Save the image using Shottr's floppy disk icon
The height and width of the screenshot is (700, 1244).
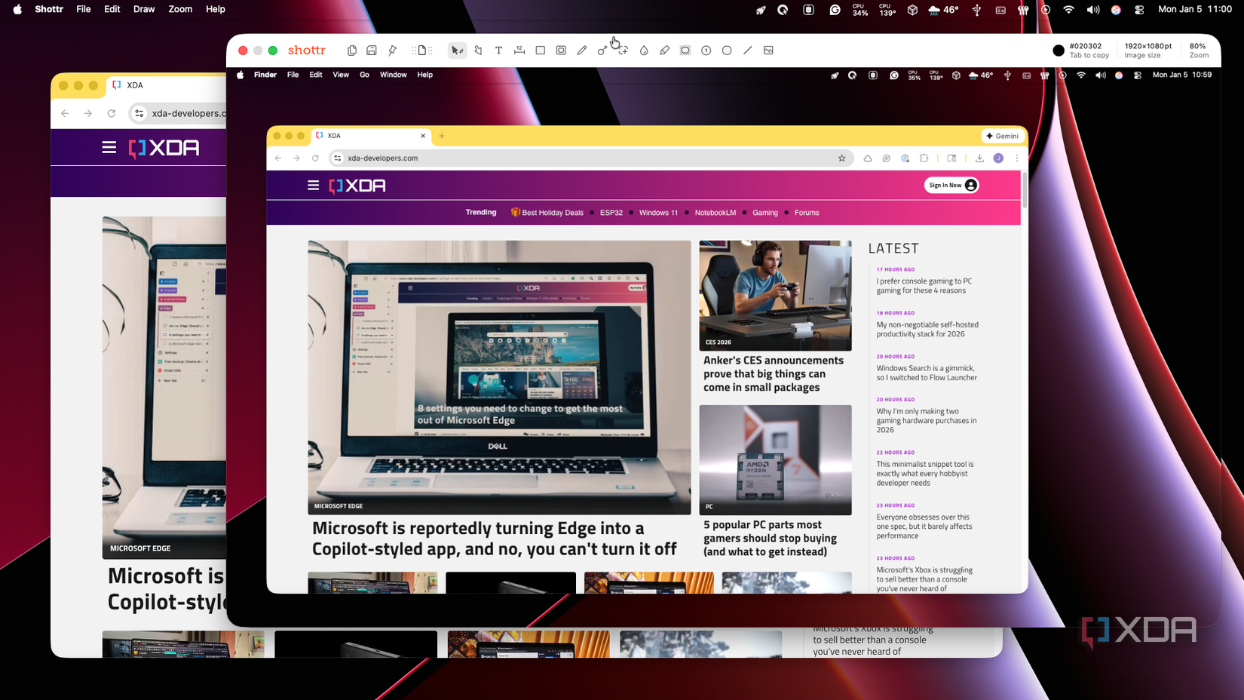point(372,51)
